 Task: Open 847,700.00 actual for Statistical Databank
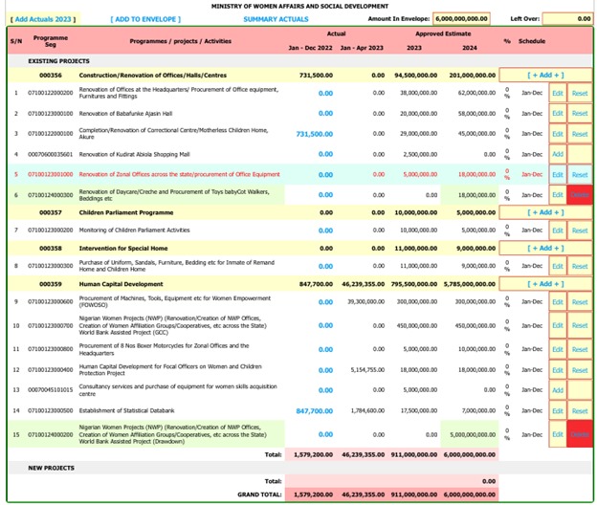pos(315,411)
